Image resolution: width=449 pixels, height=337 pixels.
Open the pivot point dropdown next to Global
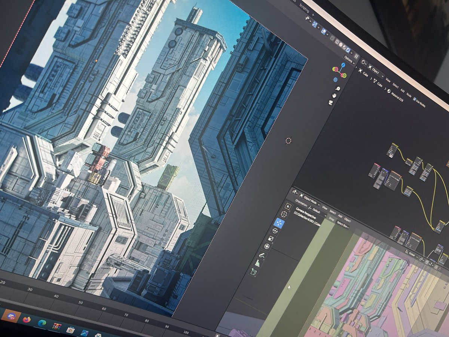pos(421,259)
